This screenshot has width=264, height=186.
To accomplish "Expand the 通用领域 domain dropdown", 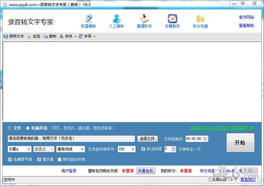I will pos(82,149).
